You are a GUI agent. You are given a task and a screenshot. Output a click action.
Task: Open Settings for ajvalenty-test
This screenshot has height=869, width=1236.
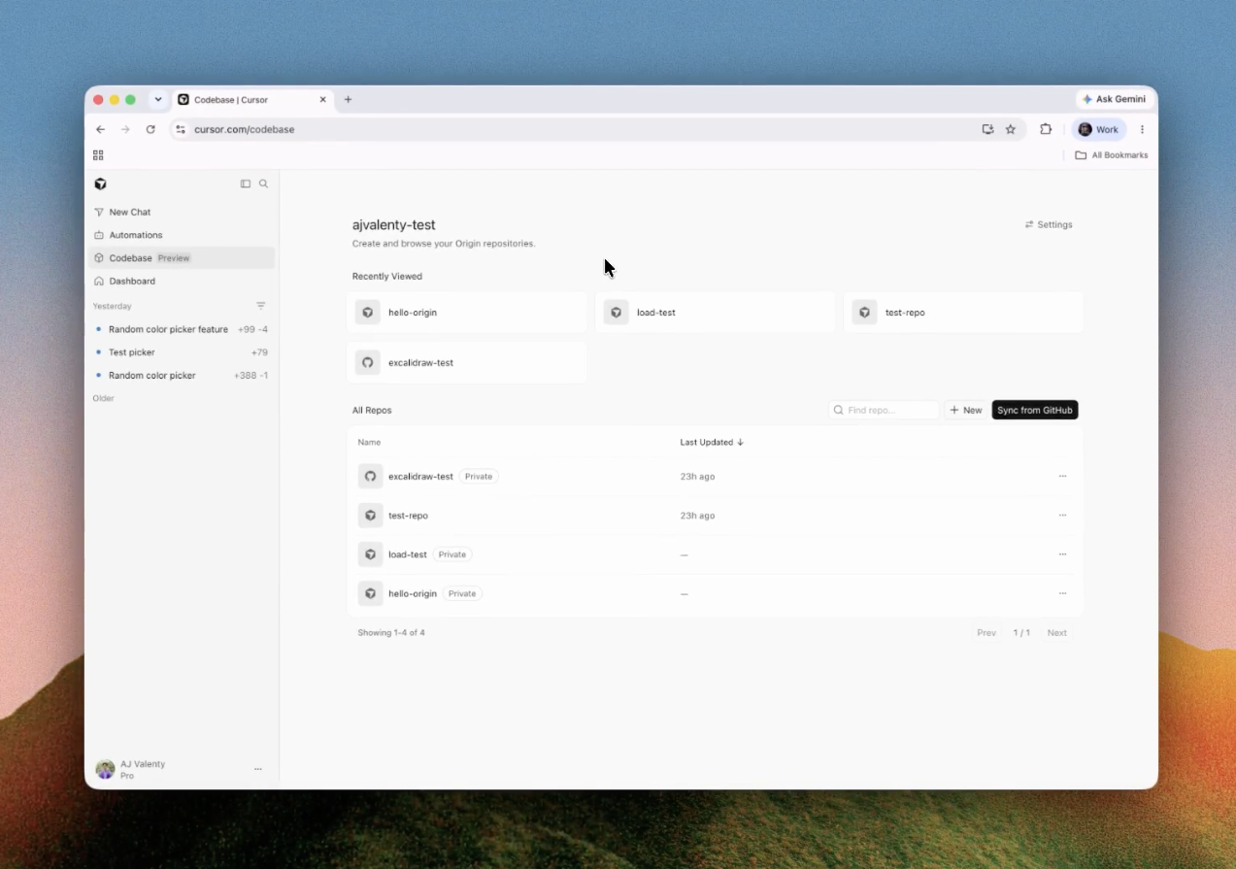point(1049,224)
